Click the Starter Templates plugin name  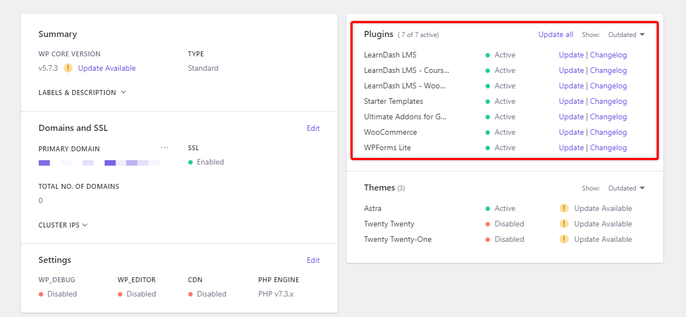[x=394, y=101]
